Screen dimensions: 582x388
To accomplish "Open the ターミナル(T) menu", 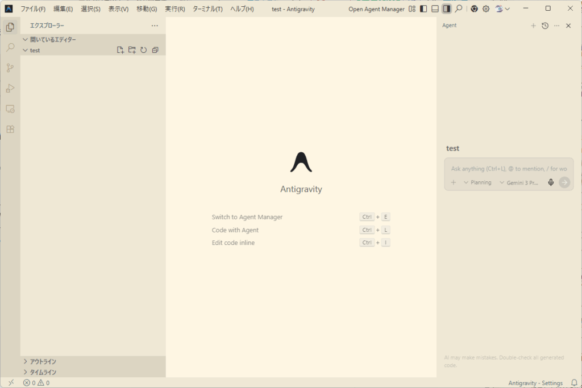I will (x=207, y=9).
